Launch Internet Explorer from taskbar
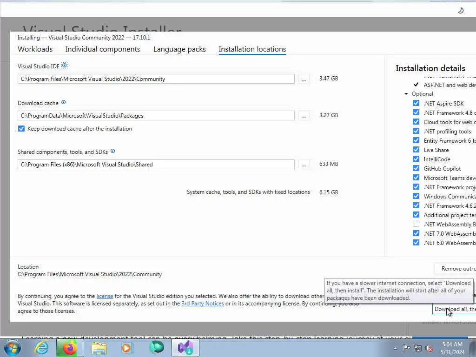 pos(41,348)
